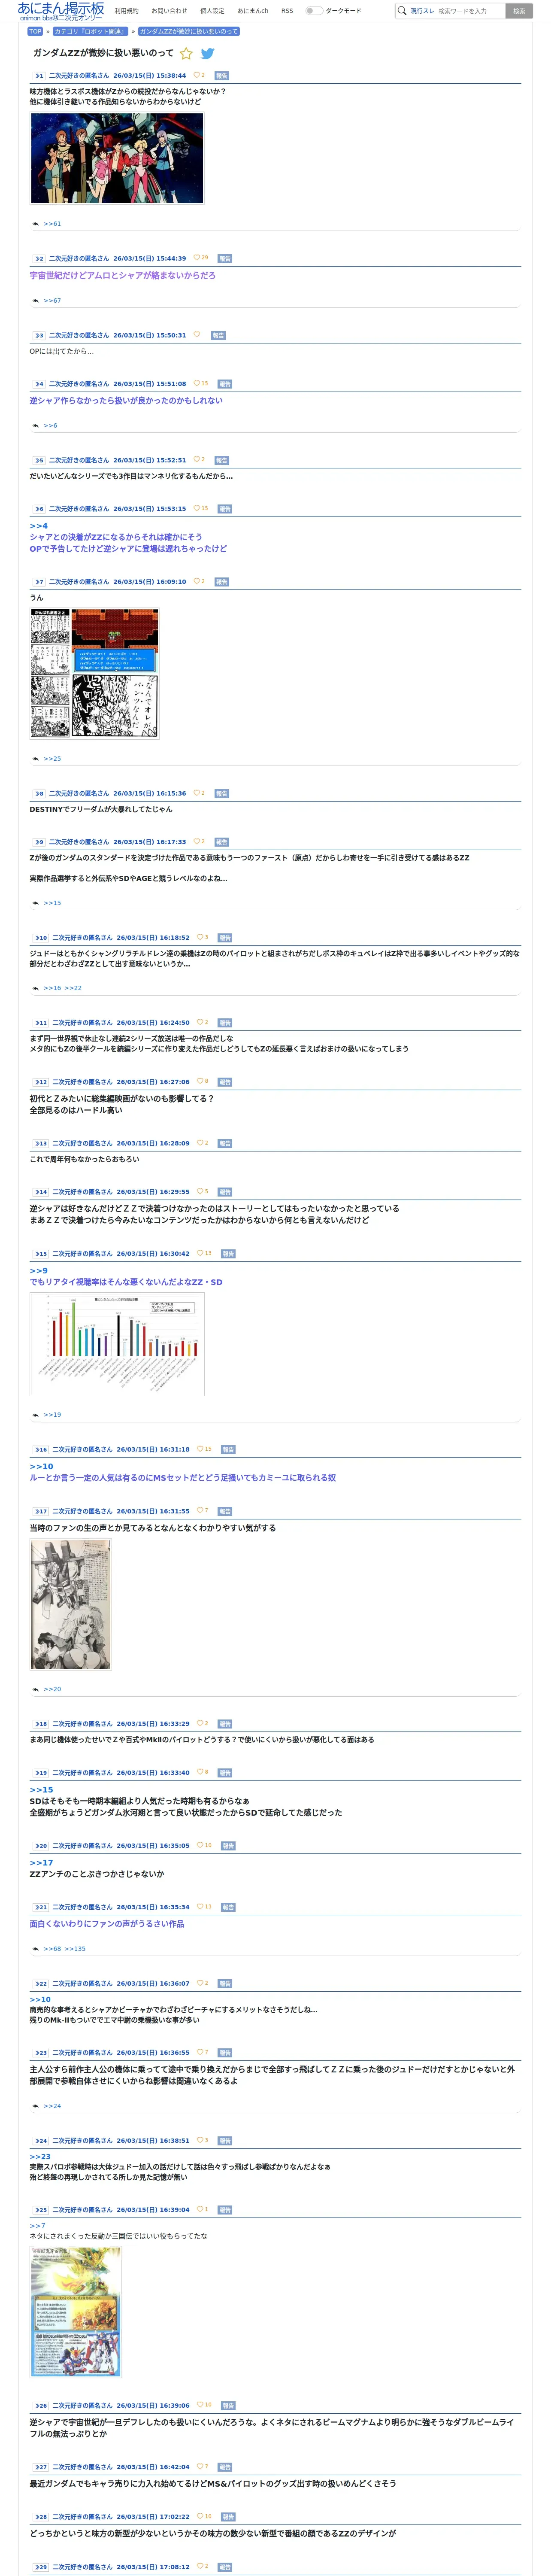
Task: Open 利用規約 in the top navigation
Action: tap(127, 11)
